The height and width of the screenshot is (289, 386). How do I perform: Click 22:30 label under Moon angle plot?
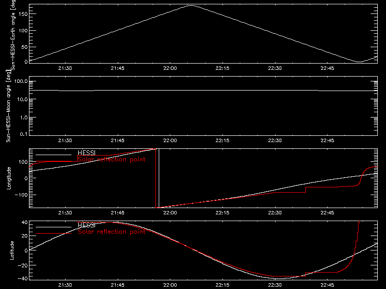[x=275, y=141]
